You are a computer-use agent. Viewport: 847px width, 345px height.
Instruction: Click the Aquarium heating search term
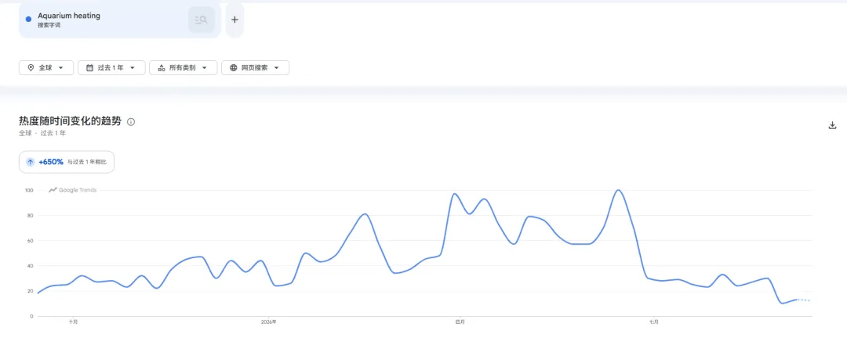click(x=68, y=16)
